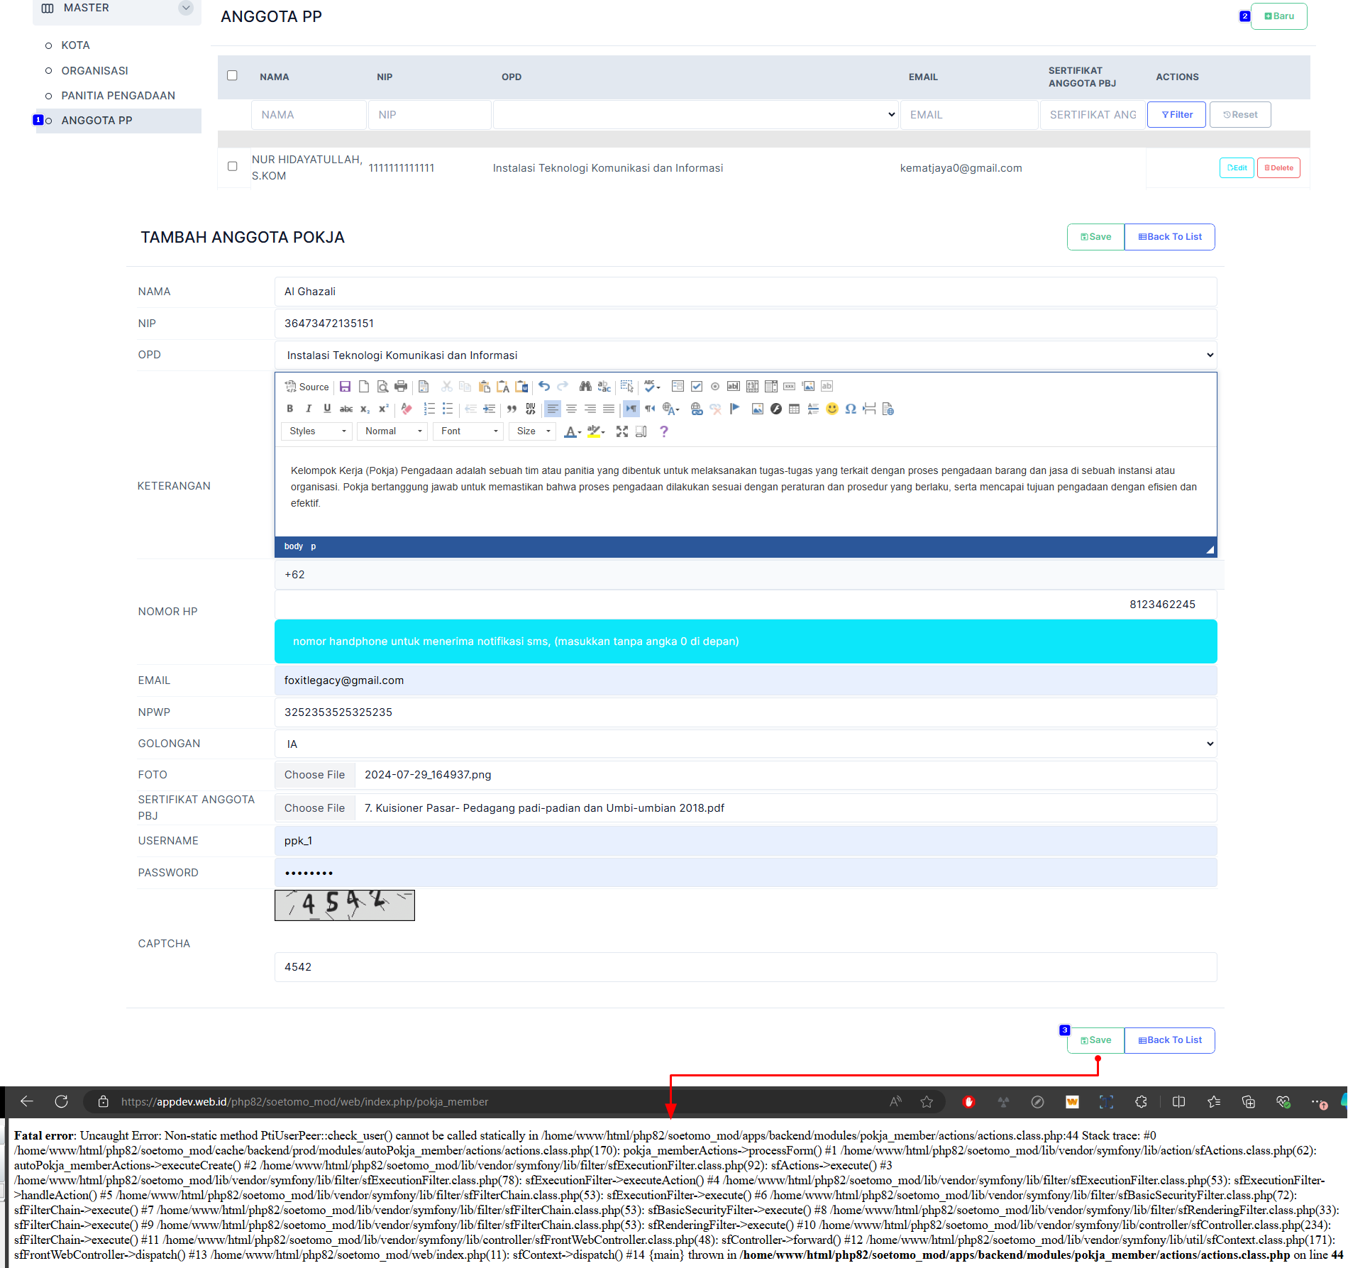Open the OPD dropdown in the form

pyautogui.click(x=745, y=355)
